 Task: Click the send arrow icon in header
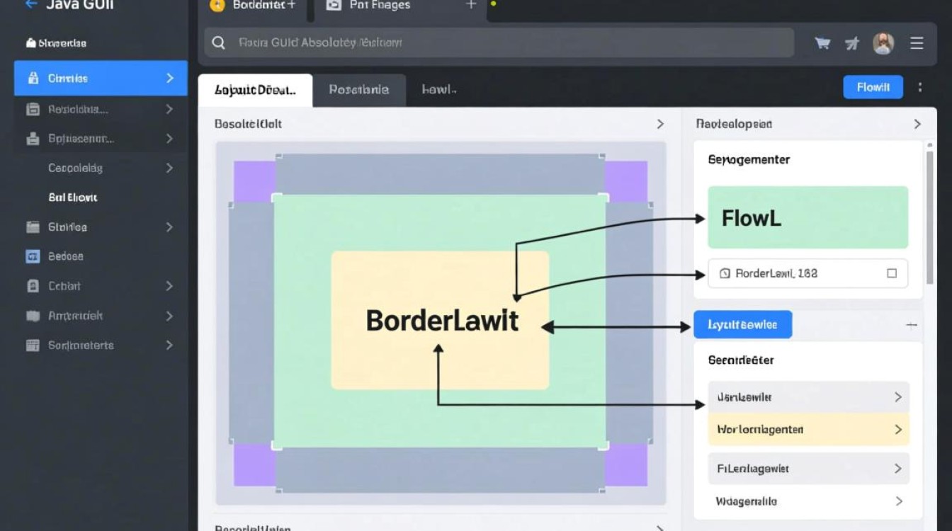click(852, 43)
